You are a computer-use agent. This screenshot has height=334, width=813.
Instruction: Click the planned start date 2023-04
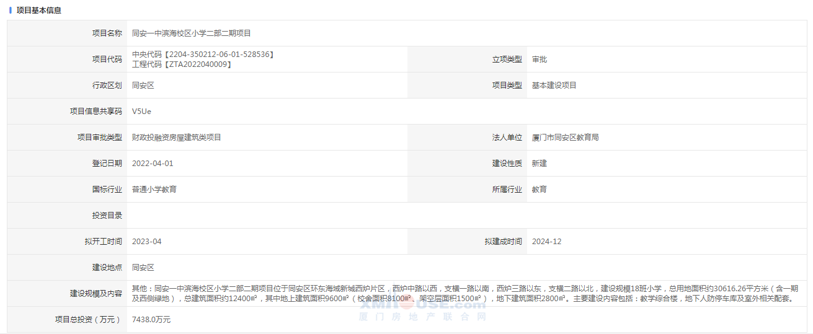(146, 242)
